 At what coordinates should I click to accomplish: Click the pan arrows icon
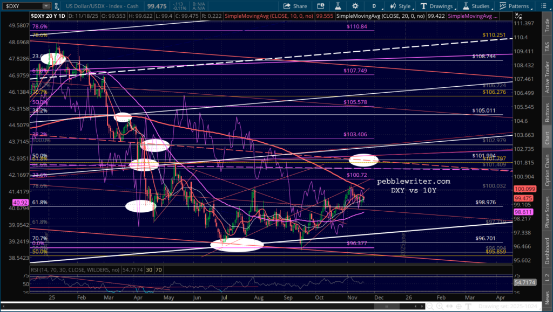coord(449,307)
